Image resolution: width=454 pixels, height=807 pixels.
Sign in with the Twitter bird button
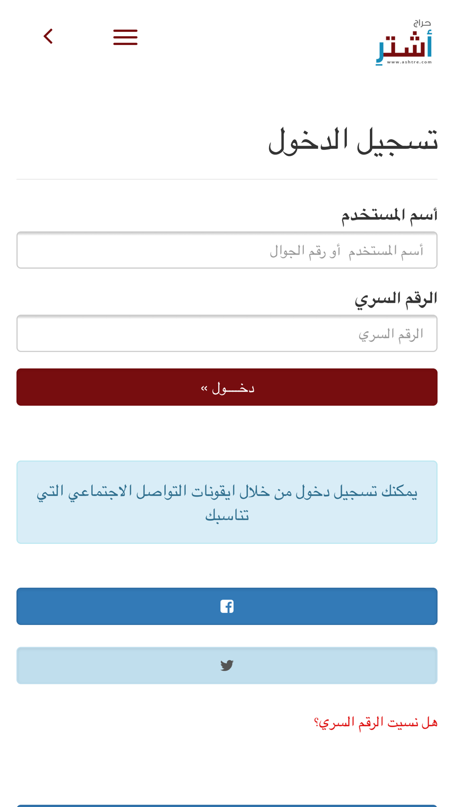227,665
